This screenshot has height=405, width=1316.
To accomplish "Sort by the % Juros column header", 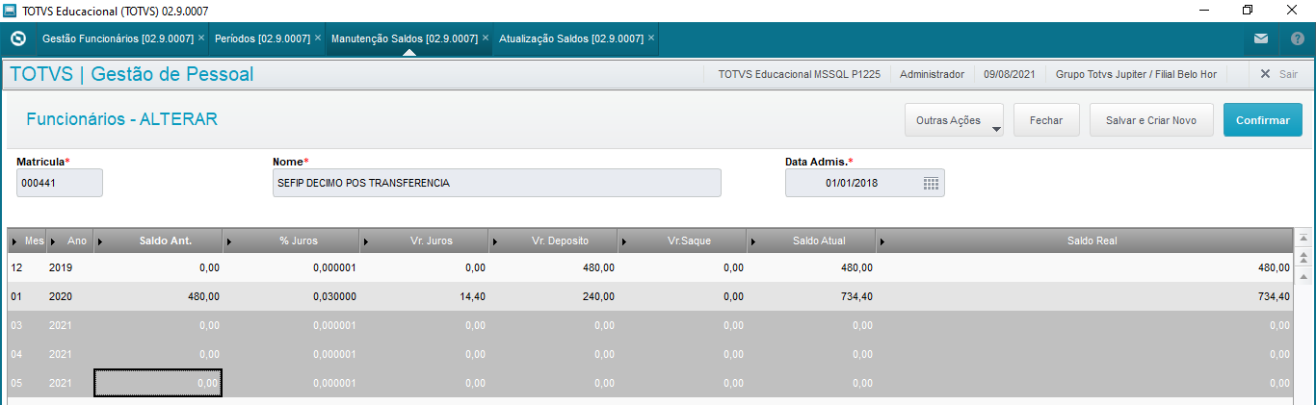I will pos(291,240).
